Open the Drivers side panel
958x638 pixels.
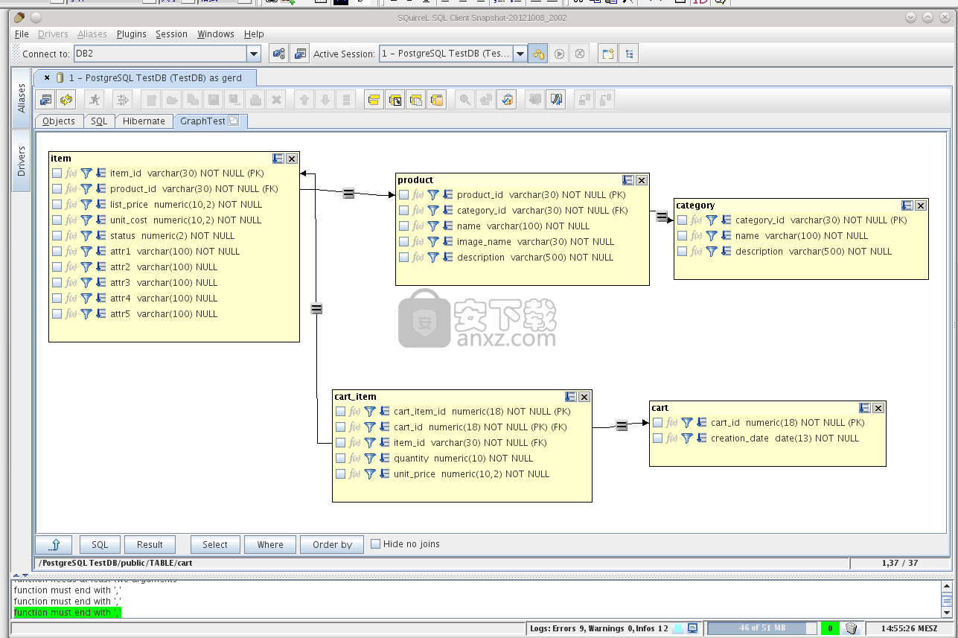tap(21, 161)
